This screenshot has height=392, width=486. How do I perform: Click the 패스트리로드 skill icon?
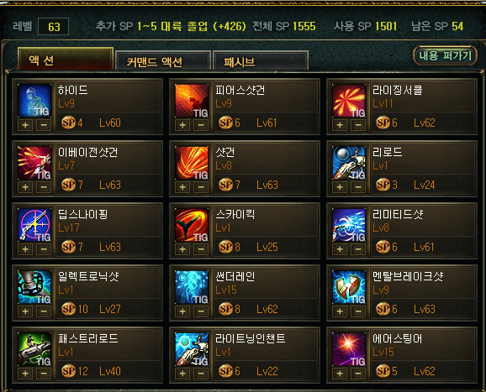tap(34, 349)
